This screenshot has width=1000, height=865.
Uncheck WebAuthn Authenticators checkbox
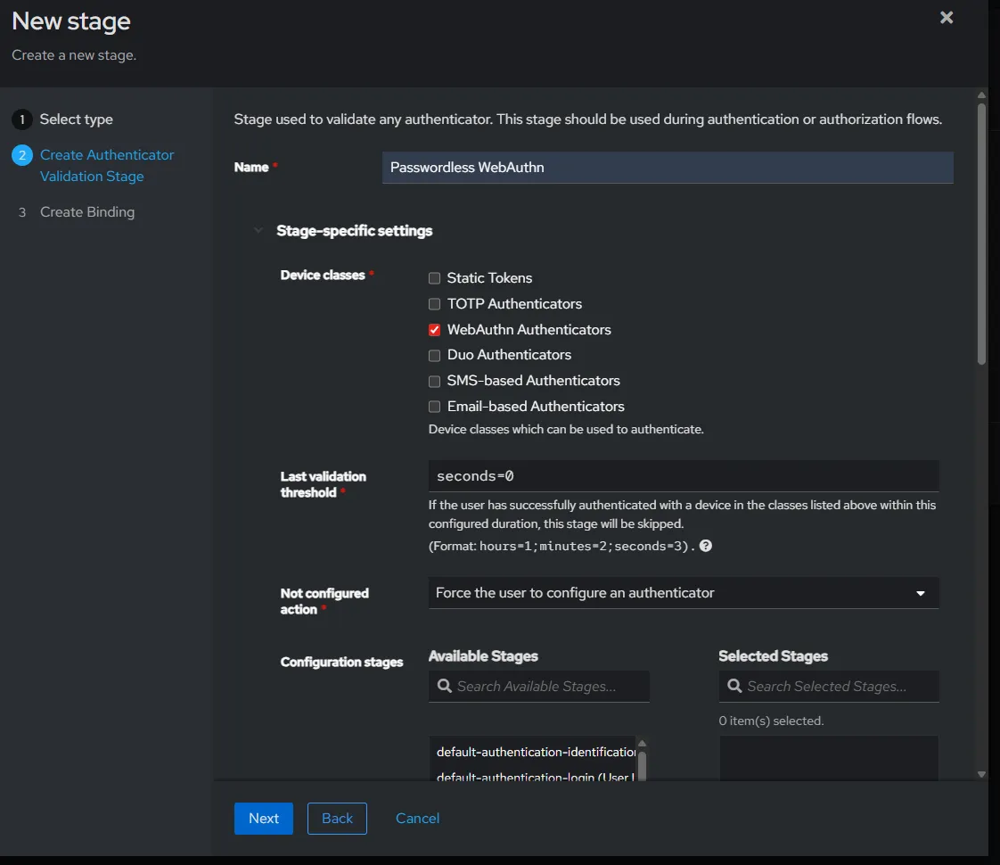(x=435, y=330)
